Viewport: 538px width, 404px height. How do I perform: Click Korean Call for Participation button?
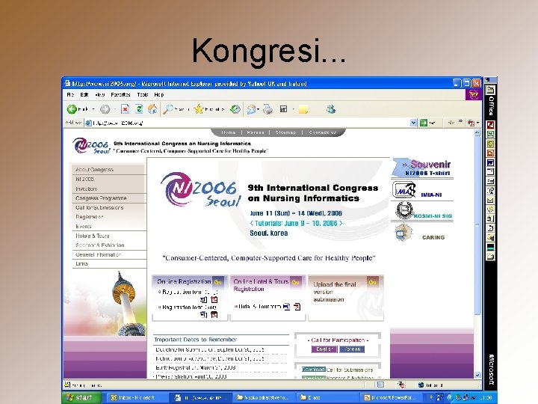352,349
